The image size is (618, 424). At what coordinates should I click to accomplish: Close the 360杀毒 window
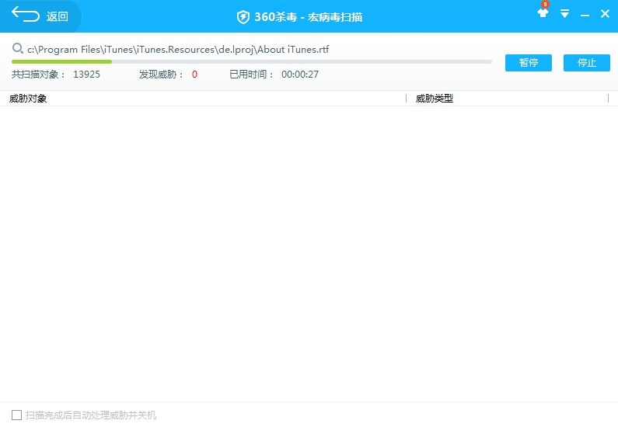tap(605, 14)
